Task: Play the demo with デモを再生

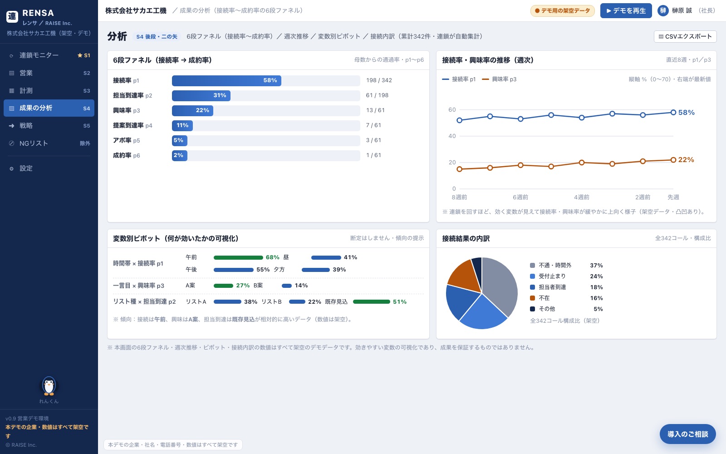Action: (626, 11)
